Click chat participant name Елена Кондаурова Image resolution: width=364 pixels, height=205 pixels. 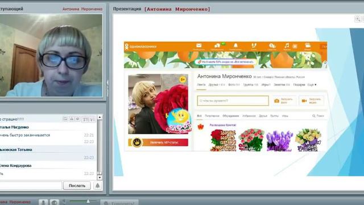coord(15,166)
